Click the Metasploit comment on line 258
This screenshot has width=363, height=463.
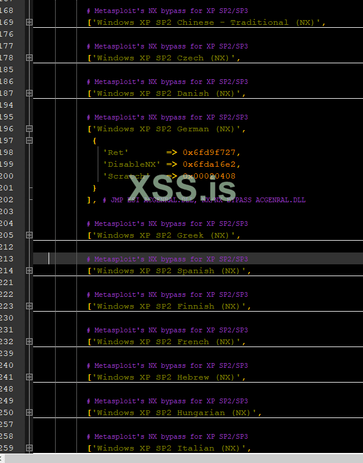coord(168,436)
